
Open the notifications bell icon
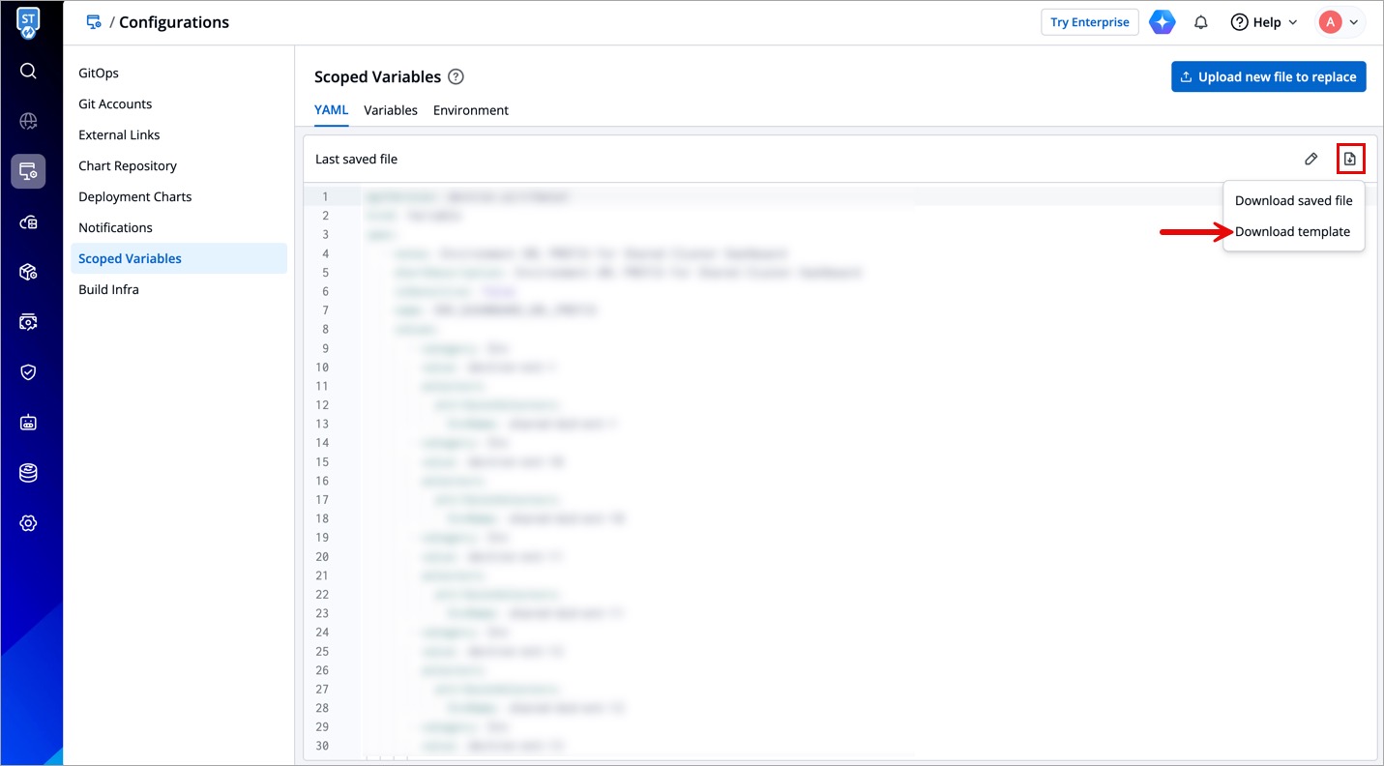click(1201, 22)
